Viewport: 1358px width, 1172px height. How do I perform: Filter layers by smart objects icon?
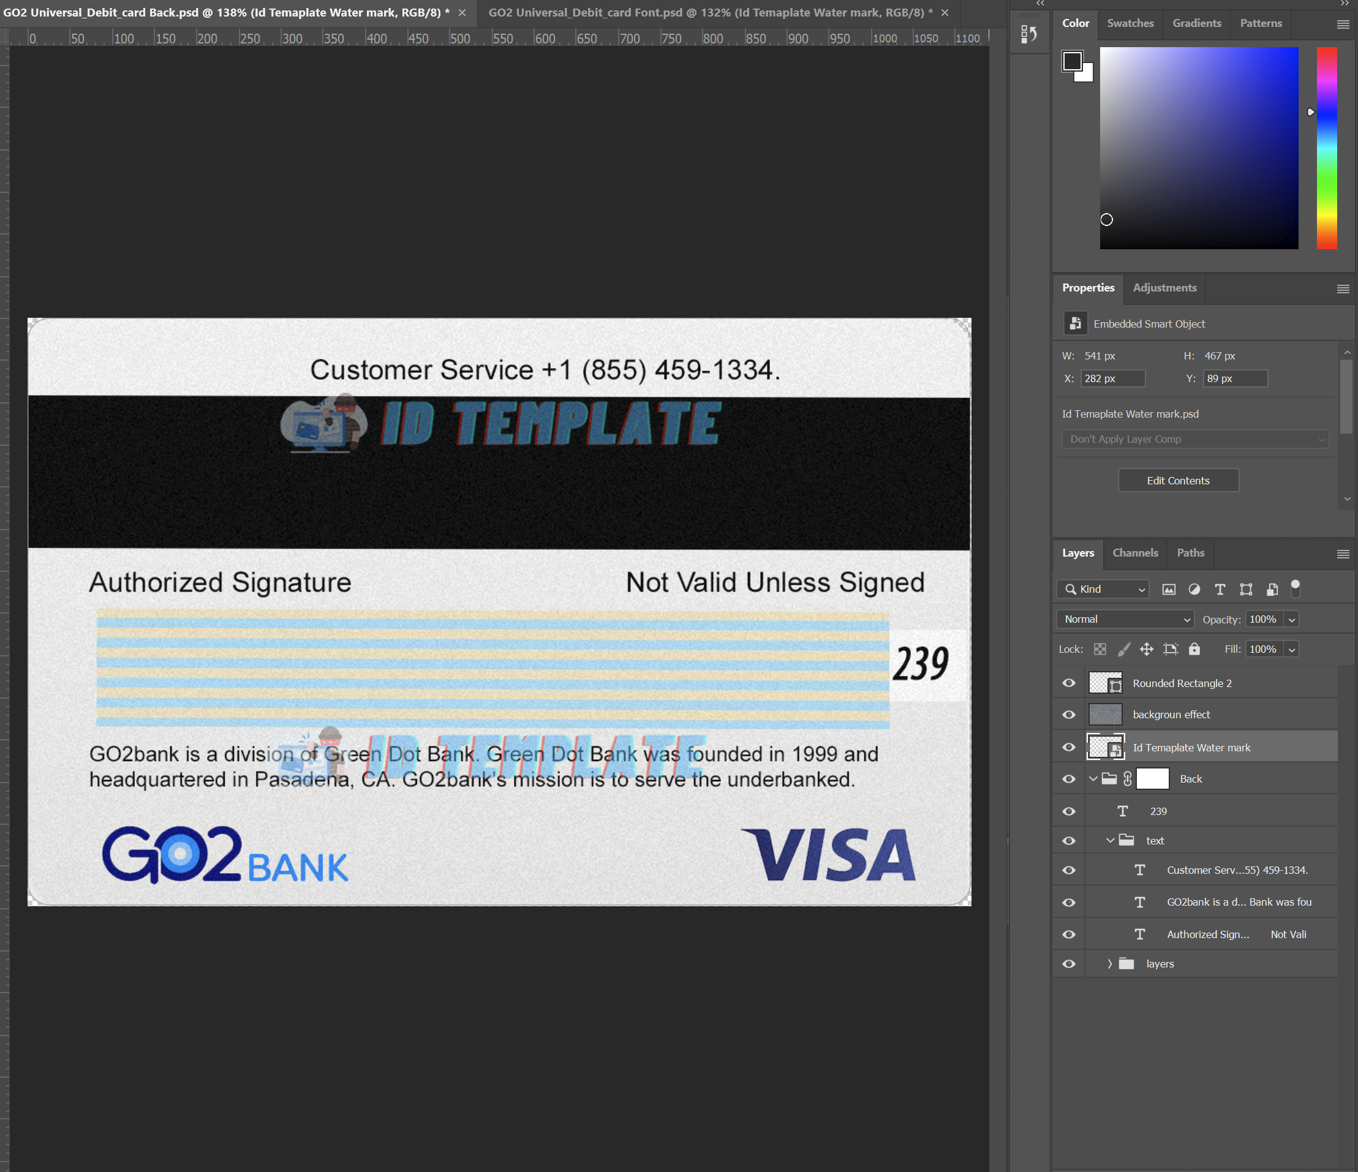1272,590
